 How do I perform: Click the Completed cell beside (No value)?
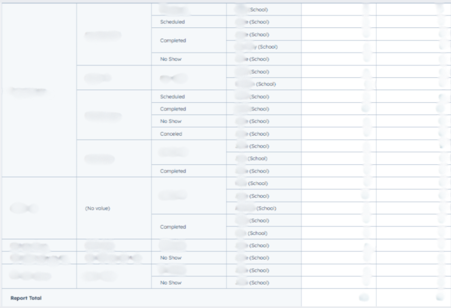(173, 227)
